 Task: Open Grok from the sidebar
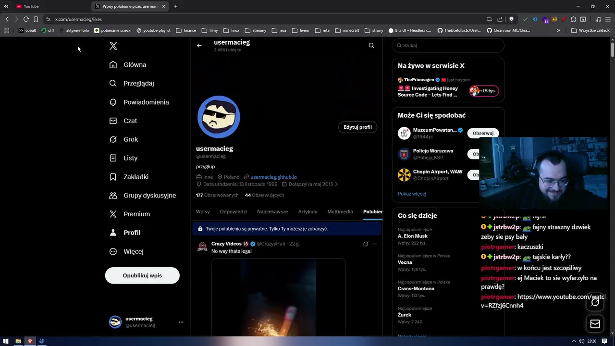coord(123,139)
